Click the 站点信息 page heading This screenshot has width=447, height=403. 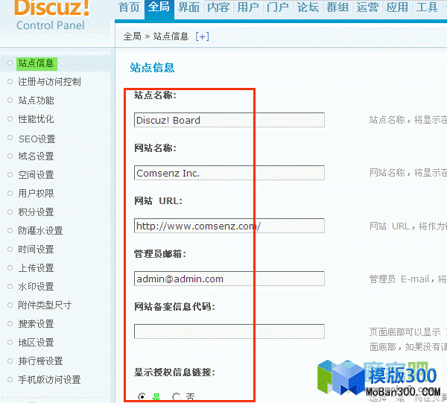(x=152, y=68)
